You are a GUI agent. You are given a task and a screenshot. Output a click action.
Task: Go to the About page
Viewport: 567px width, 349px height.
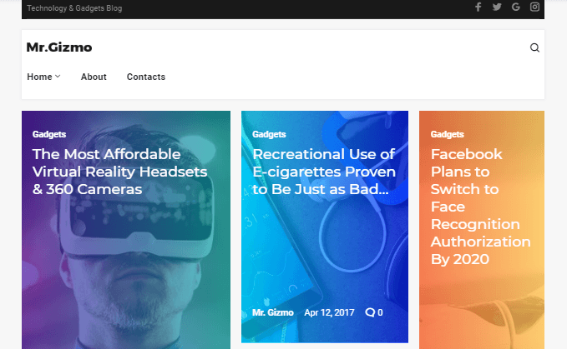(x=94, y=77)
